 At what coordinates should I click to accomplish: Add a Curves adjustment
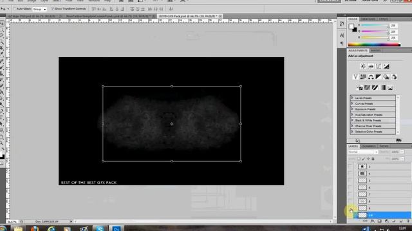(379, 67)
